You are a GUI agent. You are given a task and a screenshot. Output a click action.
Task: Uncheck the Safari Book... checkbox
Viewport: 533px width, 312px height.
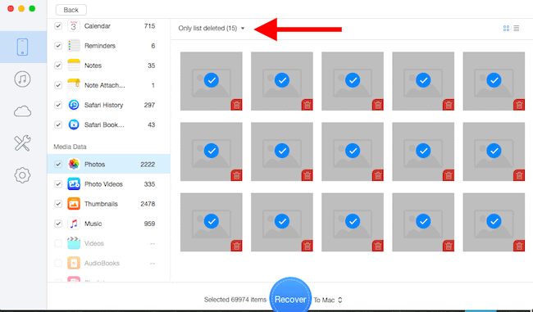[58, 124]
